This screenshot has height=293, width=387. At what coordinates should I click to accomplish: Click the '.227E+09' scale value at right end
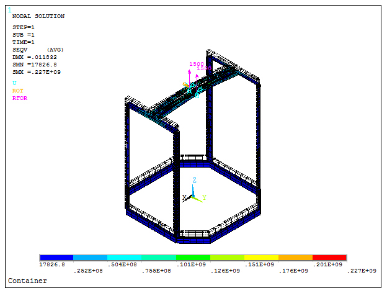coord(362,271)
